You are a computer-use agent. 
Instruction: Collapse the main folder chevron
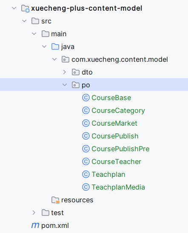(34, 34)
